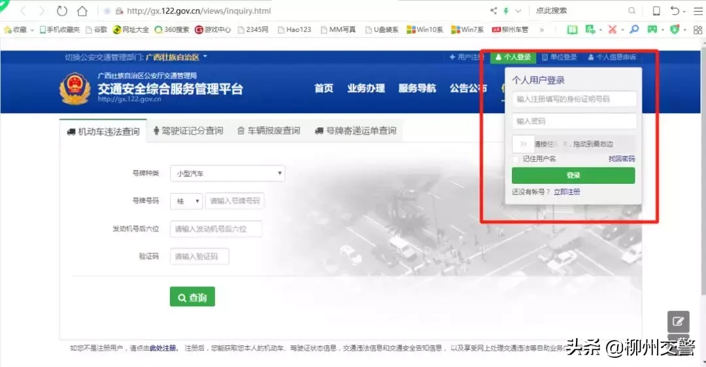
Task: Click the red scissors screenshot icon
Action: [612, 29]
